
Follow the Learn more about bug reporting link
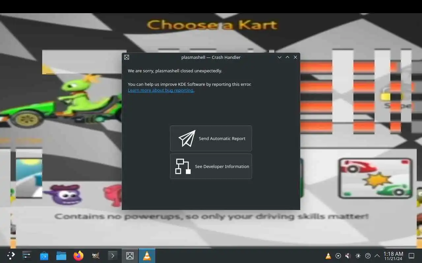click(161, 90)
